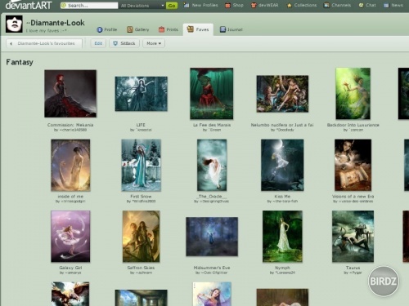Switch to the Journal tab

231,29
